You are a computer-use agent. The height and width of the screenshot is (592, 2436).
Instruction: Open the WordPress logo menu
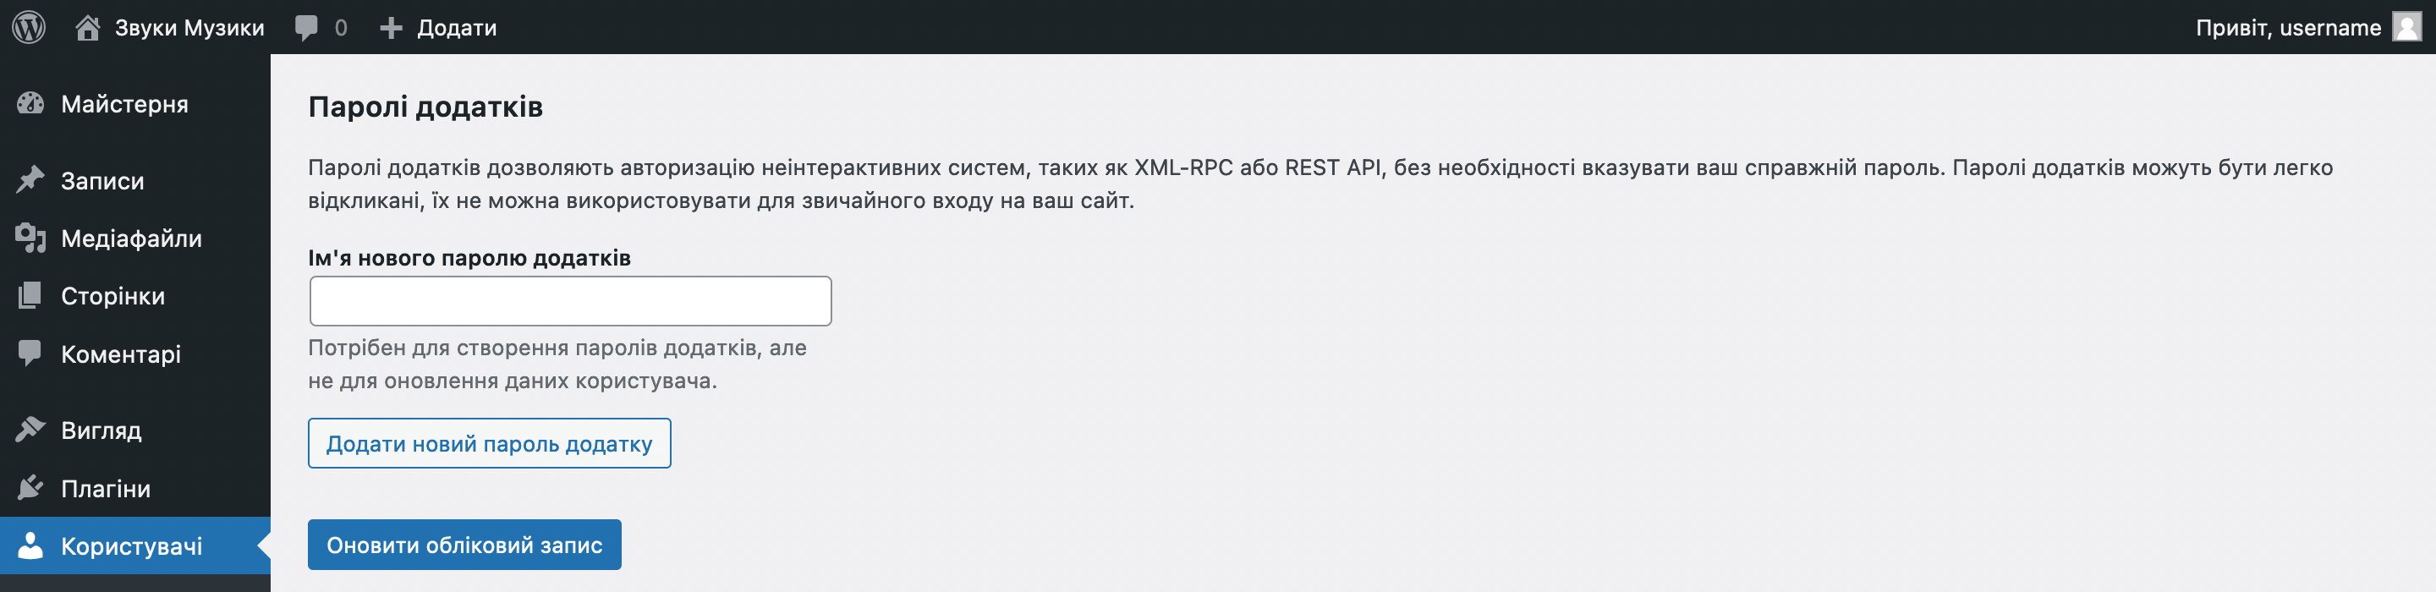(x=29, y=26)
